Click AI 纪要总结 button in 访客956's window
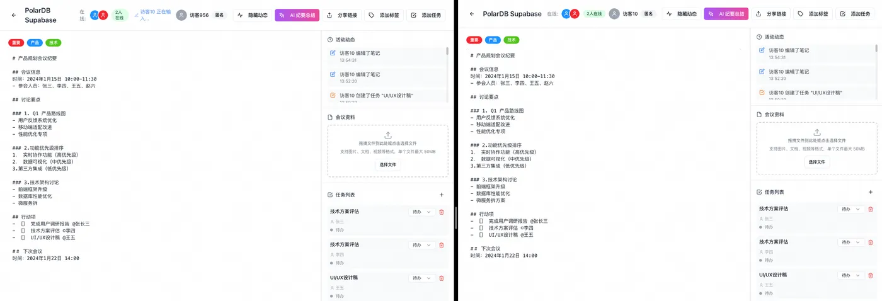This screenshot has width=882, height=301. (297, 15)
